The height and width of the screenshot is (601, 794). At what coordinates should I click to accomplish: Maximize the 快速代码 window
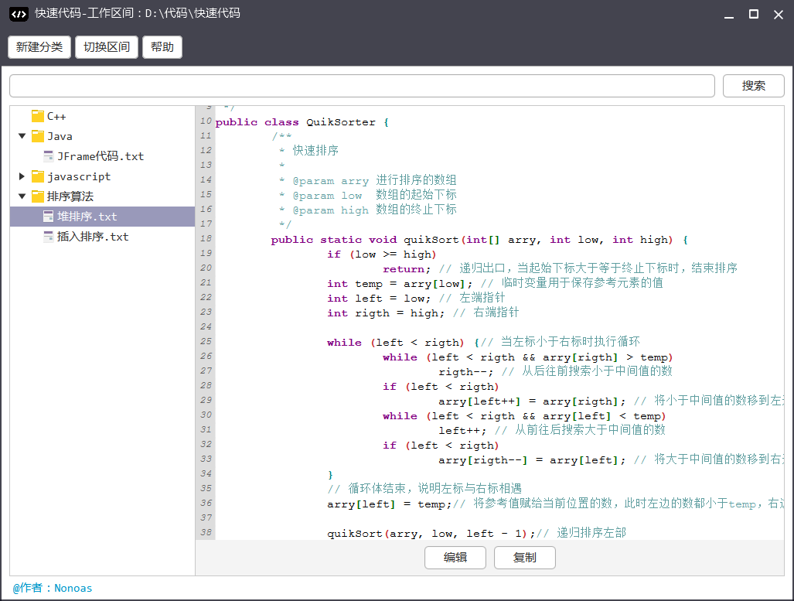coord(754,14)
